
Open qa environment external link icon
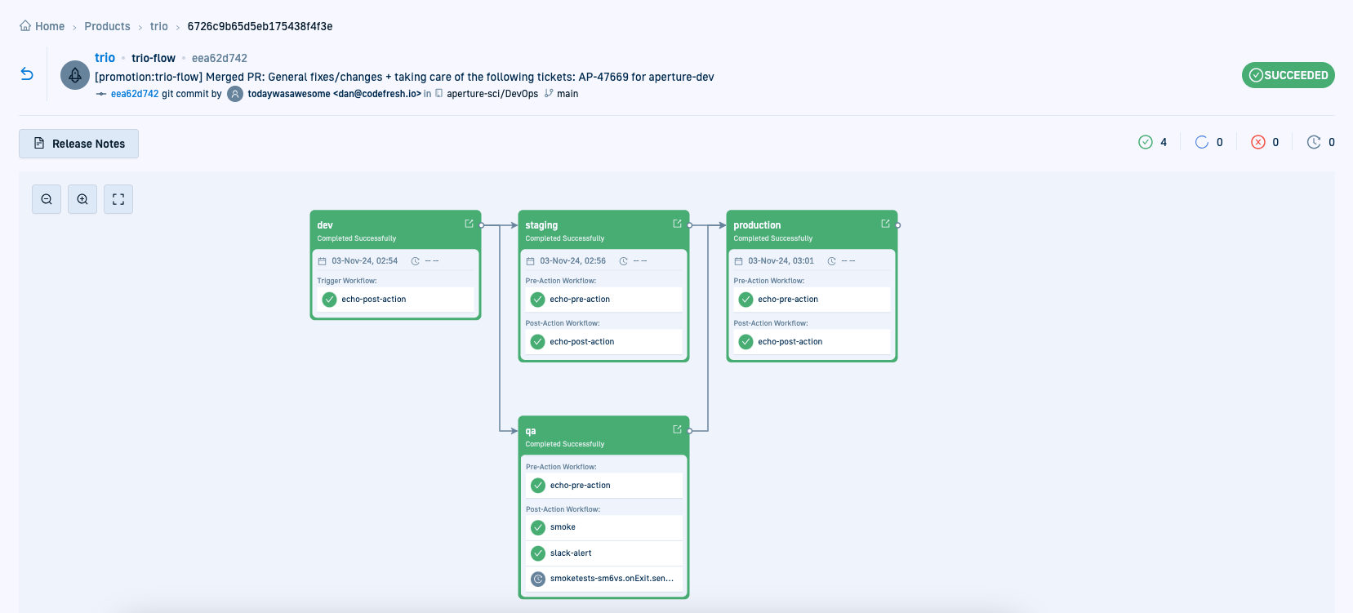[x=677, y=429]
